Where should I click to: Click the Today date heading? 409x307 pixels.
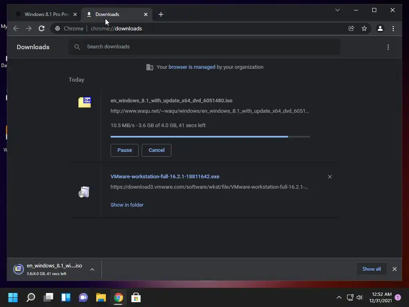click(x=76, y=80)
